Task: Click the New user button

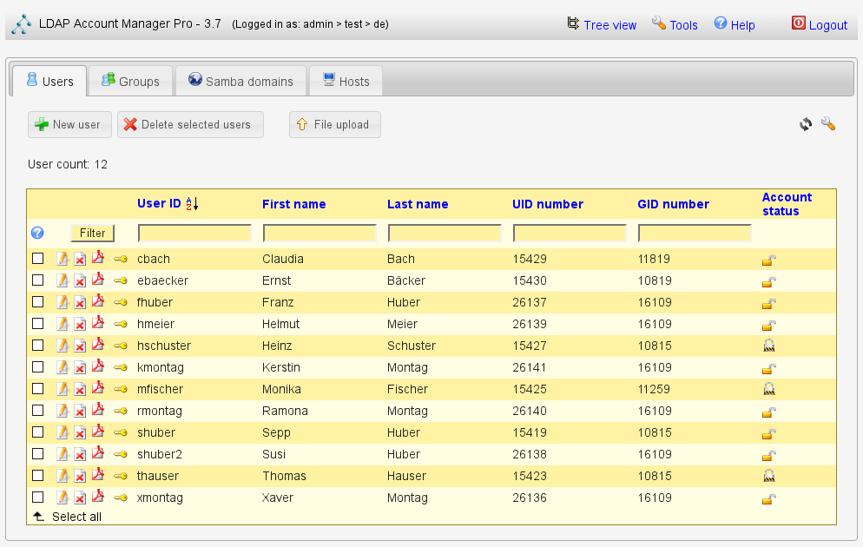Action: (x=69, y=124)
